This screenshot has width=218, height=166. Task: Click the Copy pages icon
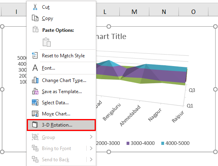[35, 18]
